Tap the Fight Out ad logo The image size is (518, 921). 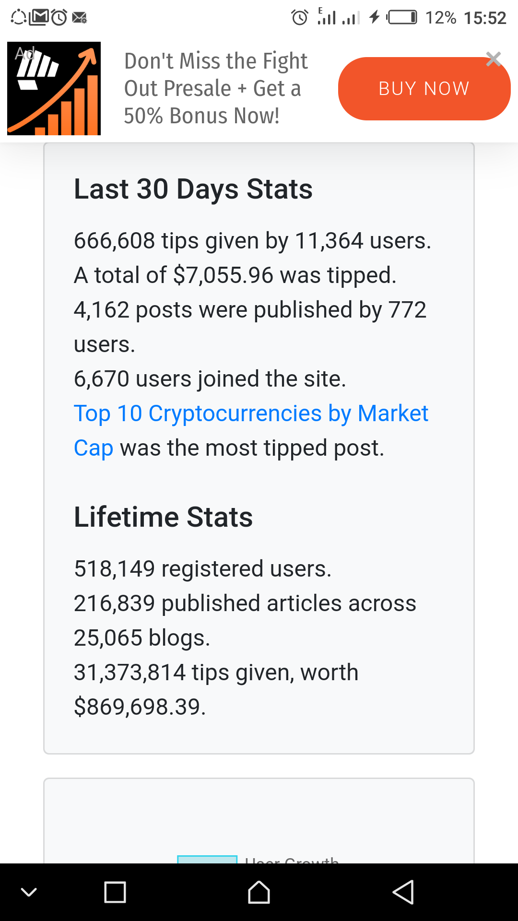coord(54,88)
